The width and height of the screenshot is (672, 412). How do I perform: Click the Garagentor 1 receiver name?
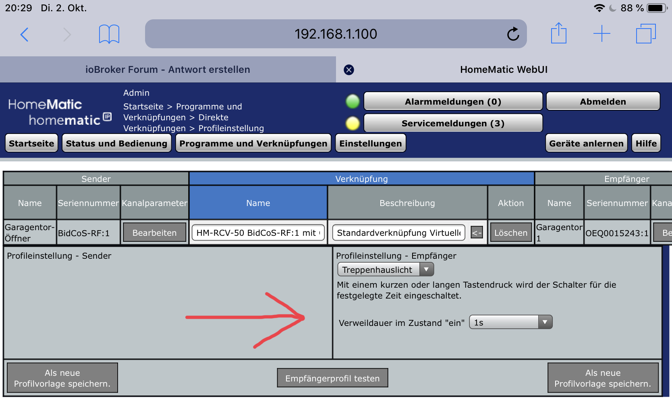click(x=559, y=233)
